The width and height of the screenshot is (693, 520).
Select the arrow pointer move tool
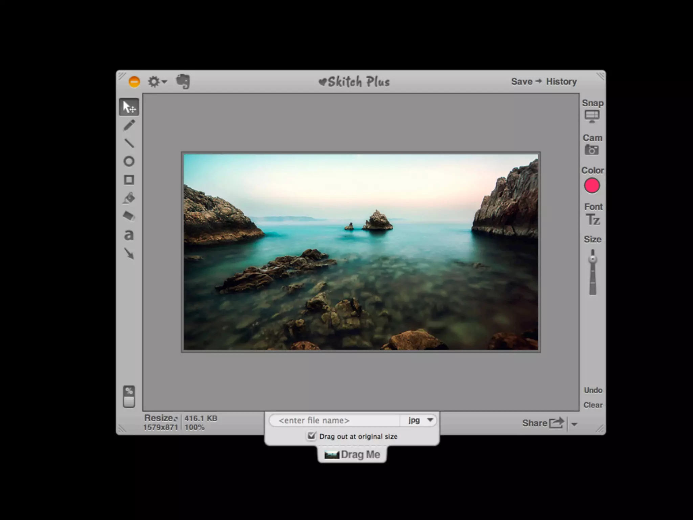(x=129, y=107)
